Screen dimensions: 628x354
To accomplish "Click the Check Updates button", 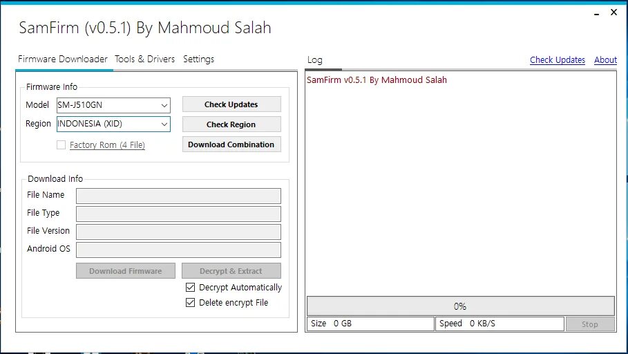I will click(231, 104).
